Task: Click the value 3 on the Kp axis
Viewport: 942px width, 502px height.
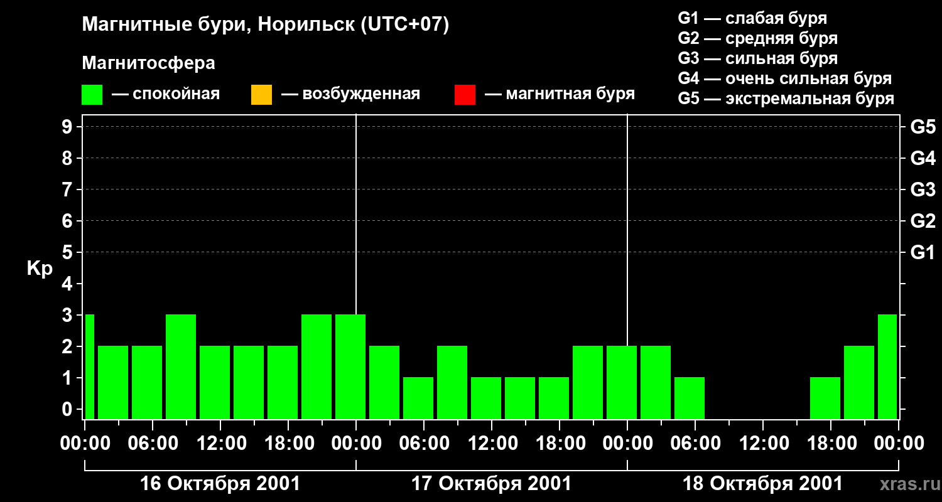Action: click(x=68, y=316)
